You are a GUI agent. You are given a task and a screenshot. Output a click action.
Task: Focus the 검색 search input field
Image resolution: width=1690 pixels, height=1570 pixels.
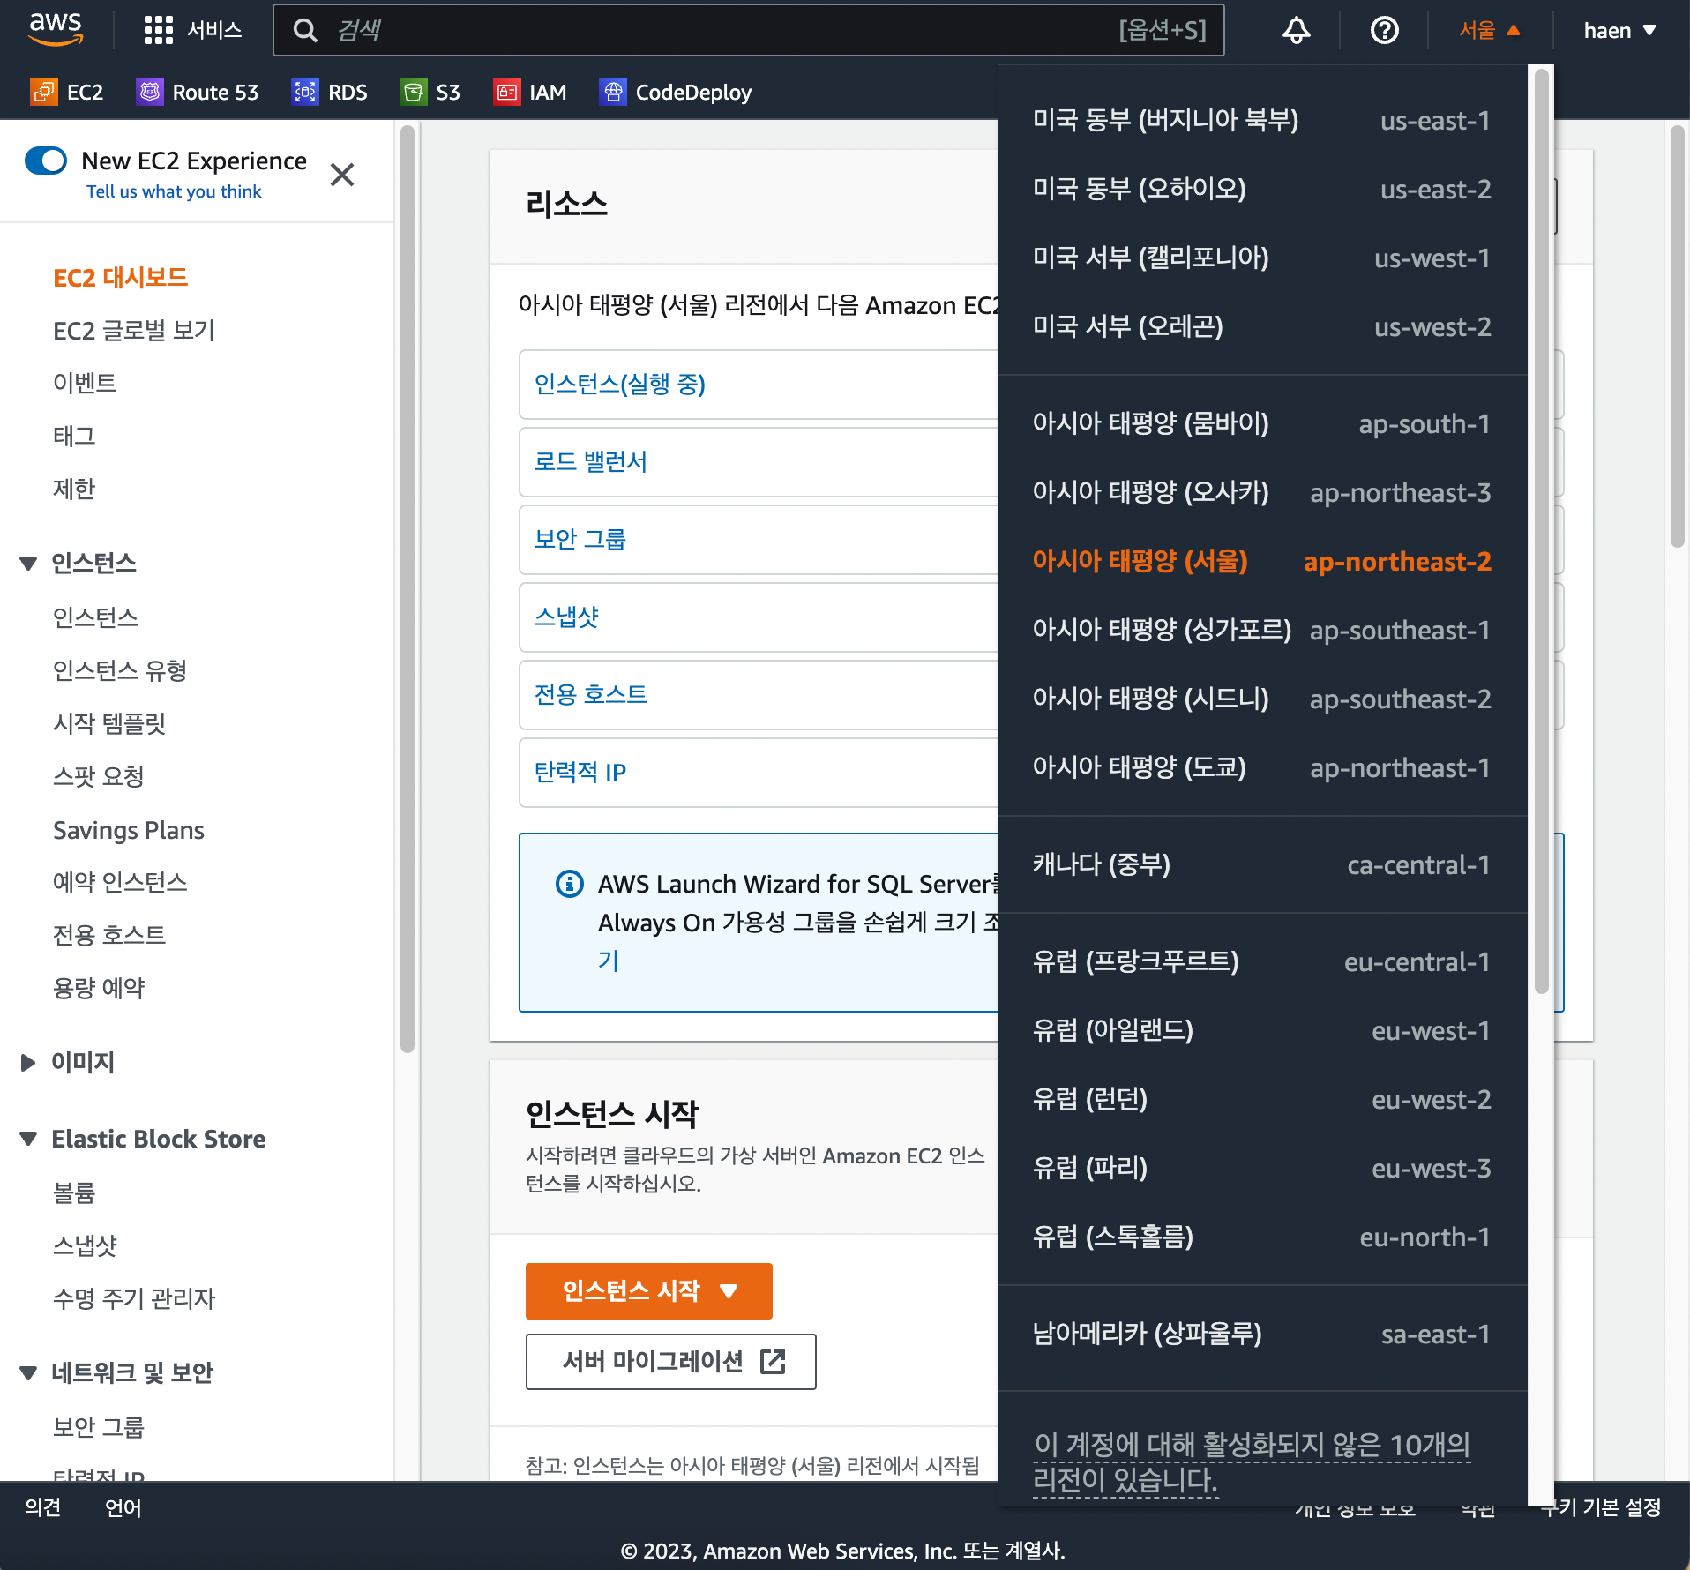coord(749,31)
